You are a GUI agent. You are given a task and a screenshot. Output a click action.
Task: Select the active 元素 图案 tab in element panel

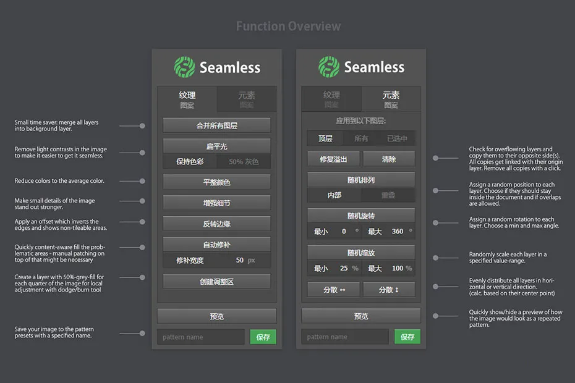click(x=391, y=99)
